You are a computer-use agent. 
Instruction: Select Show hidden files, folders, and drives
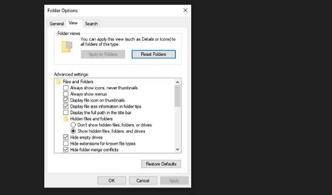[73, 131]
